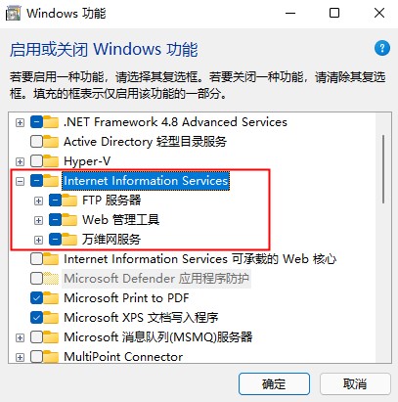Expand the .NET Framework 4.8 Advanced Services node

click(x=20, y=122)
